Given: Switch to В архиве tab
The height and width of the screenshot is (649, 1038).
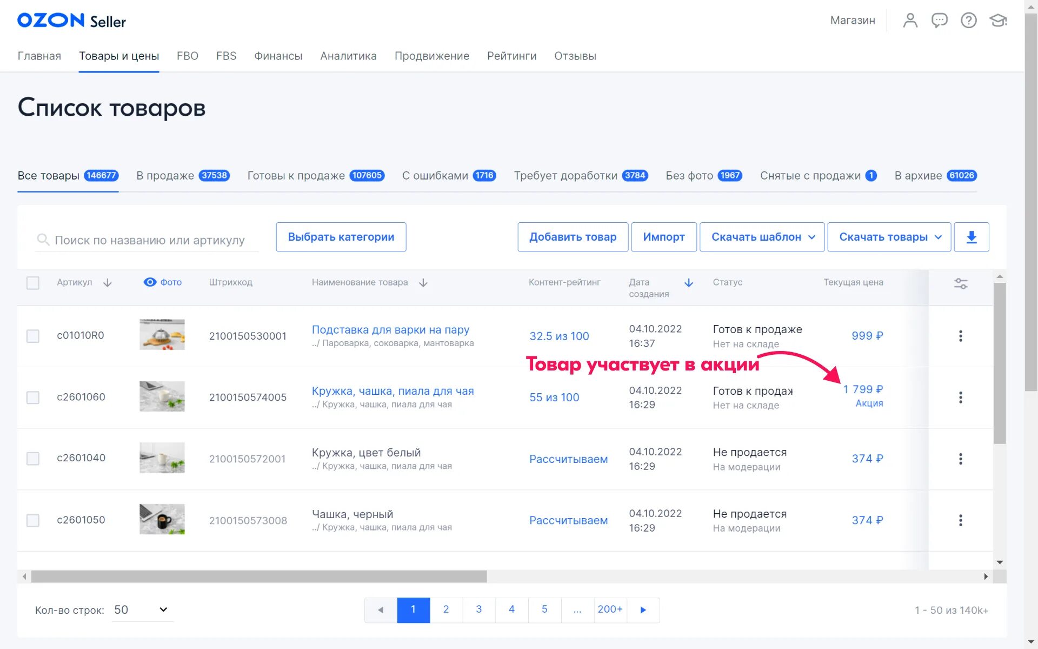Looking at the screenshot, I should [x=936, y=176].
